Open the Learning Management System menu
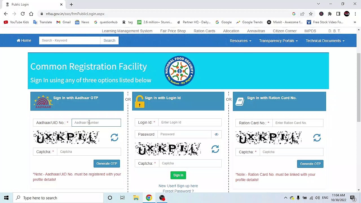Screen dimensions: 361x203 [127, 31]
